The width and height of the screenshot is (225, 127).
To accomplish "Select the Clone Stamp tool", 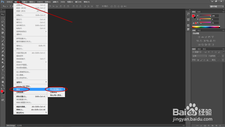I will coord(3,44).
